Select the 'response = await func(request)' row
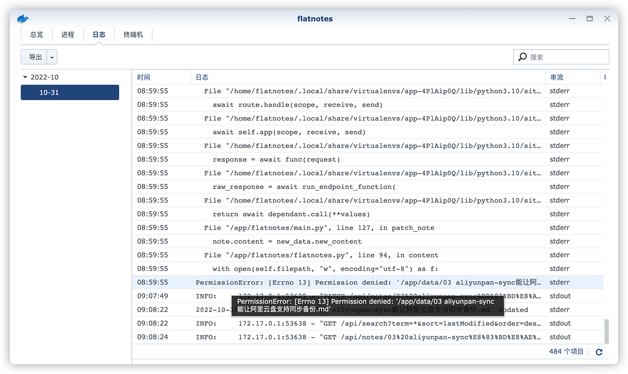This screenshot has height=374, width=628. [x=368, y=159]
